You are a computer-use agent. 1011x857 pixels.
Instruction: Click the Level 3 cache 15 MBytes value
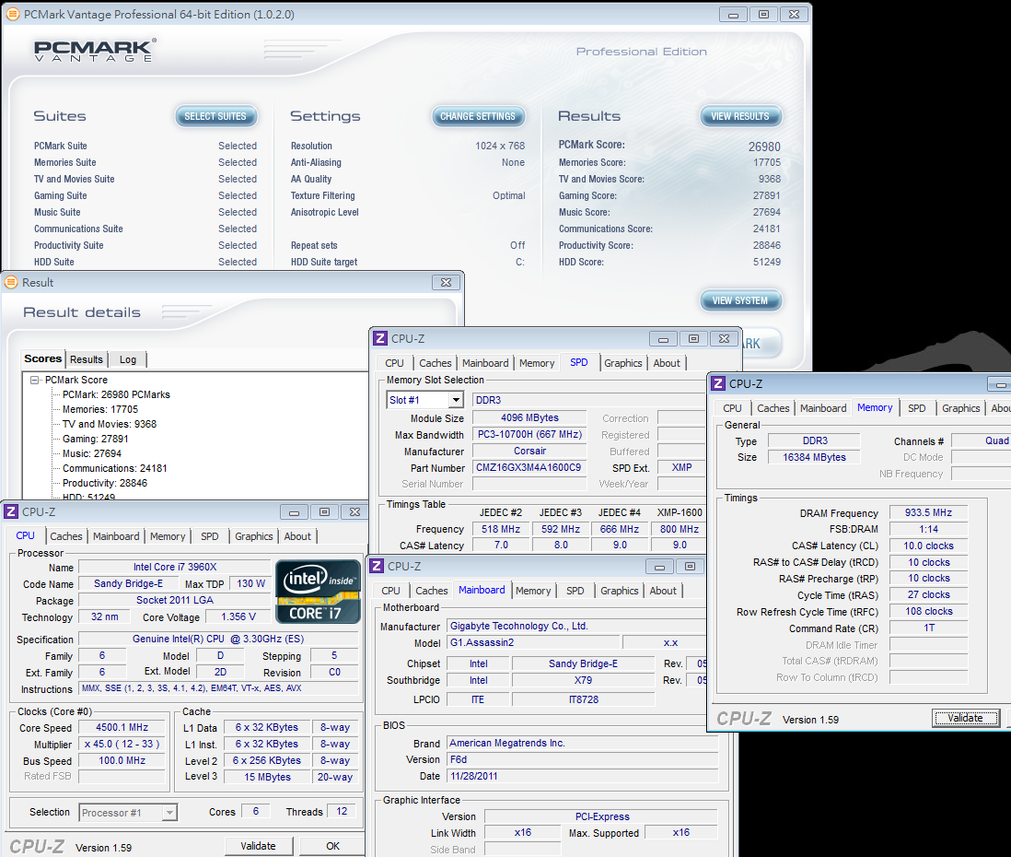point(267,777)
